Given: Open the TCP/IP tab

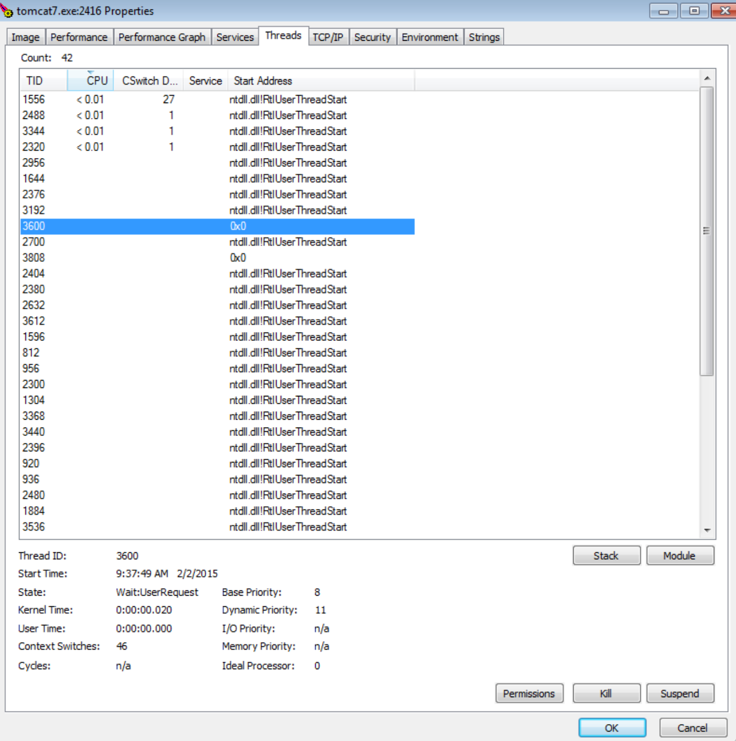Looking at the screenshot, I should 328,37.
